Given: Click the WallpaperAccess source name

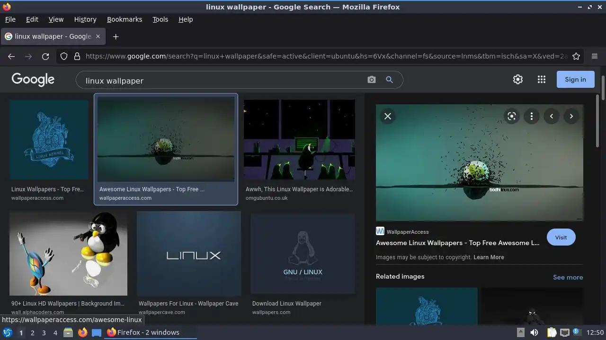Looking at the screenshot, I should (x=408, y=232).
